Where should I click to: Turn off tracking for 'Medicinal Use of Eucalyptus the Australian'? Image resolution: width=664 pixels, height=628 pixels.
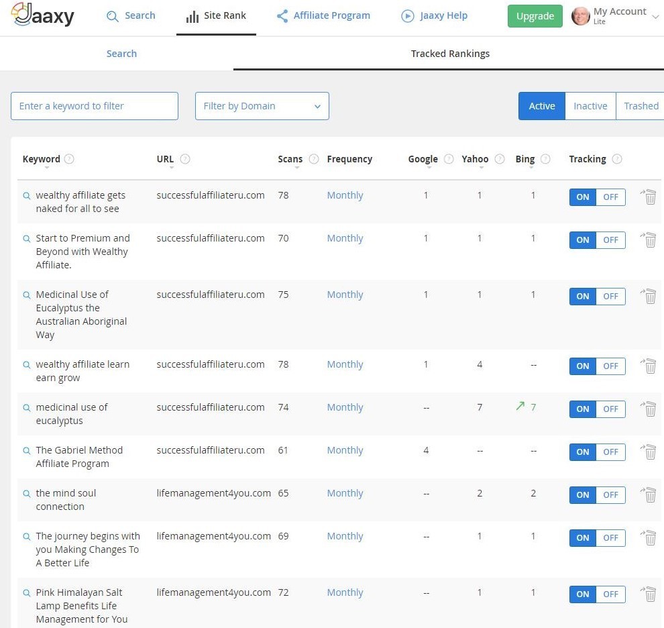tap(610, 296)
